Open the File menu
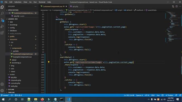Image resolution: width=182 pixels, height=102 pixels. 6,2
